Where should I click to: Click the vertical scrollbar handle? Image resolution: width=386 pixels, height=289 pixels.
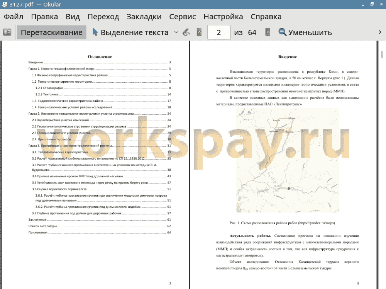coord(382,54)
